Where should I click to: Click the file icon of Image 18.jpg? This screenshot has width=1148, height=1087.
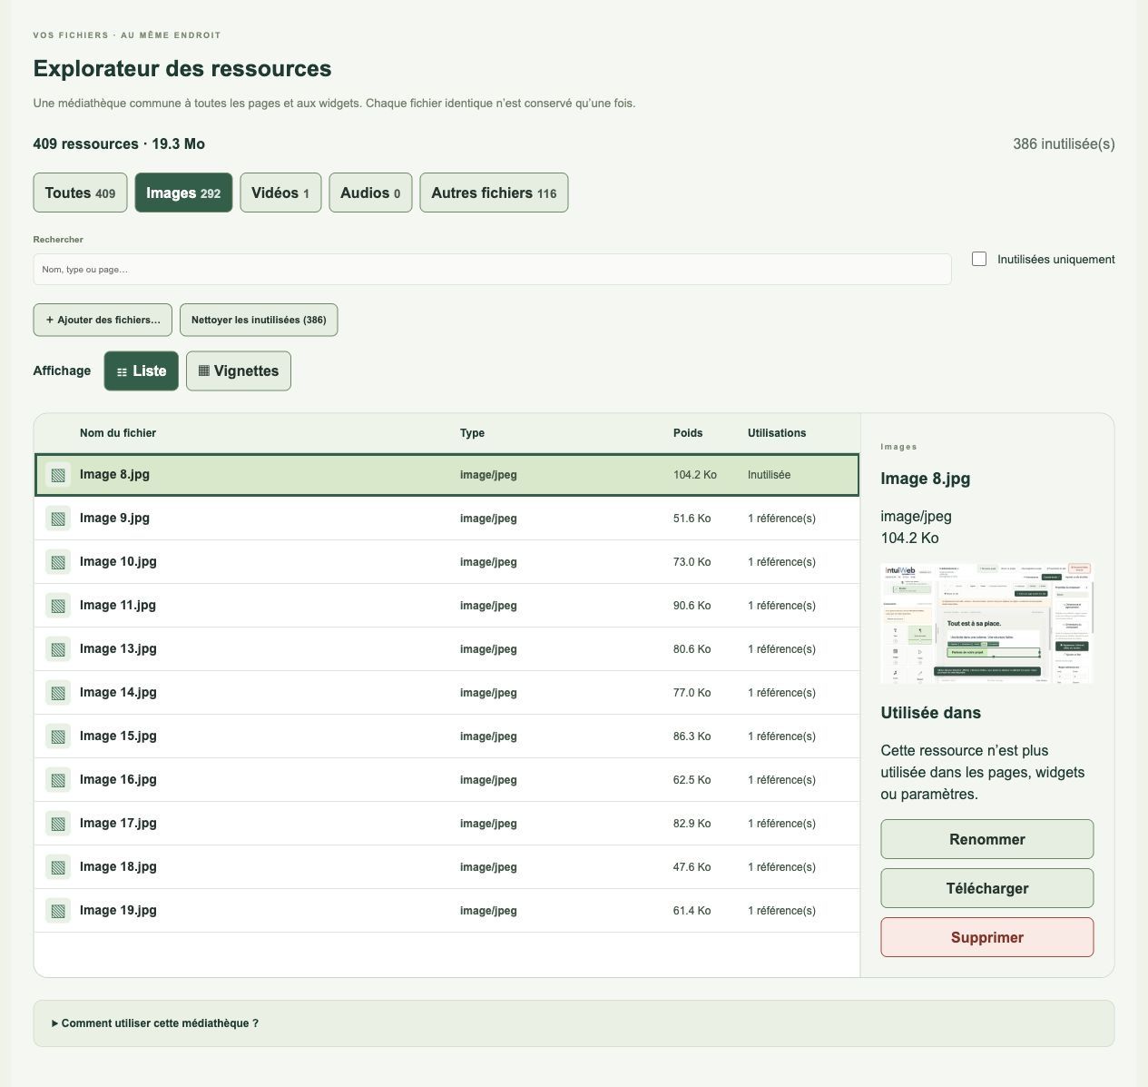click(58, 867)
